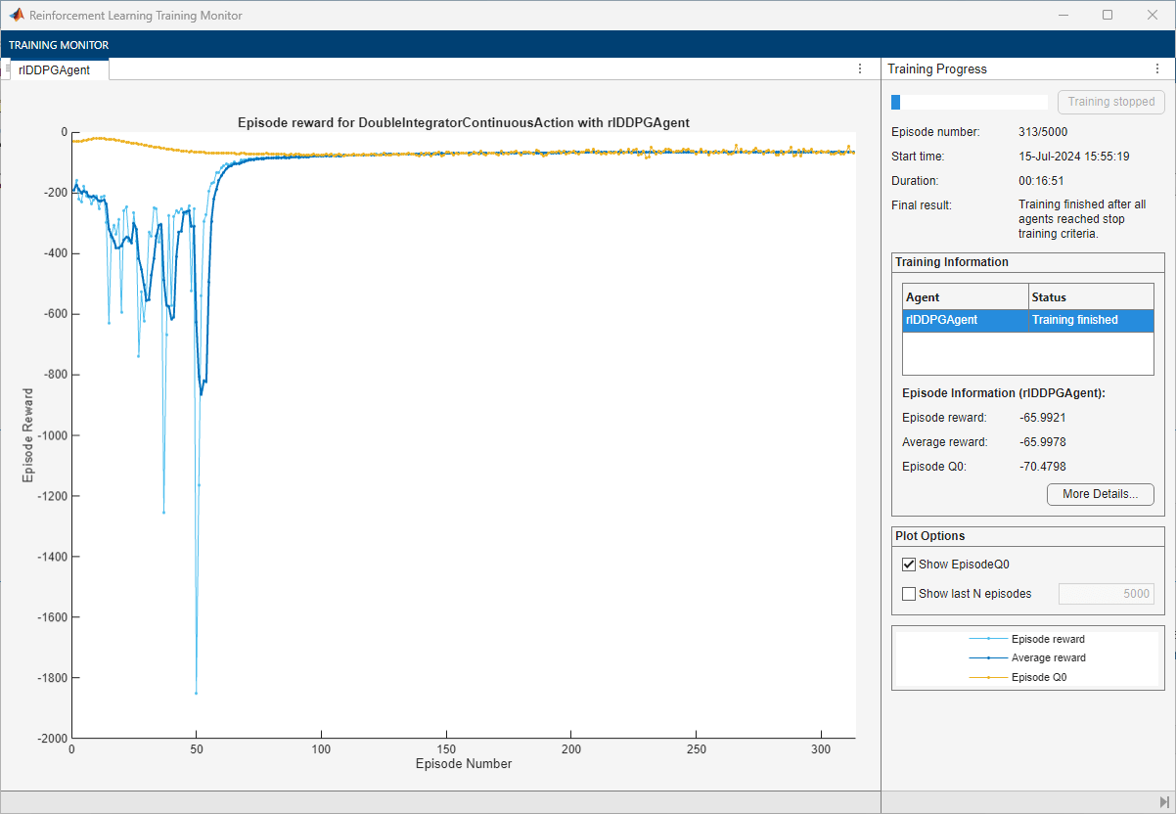Screen dimensions: 1176x814
Task: Click the Training stopped button
Action: pyautogui.click(x=1110, y=102)
